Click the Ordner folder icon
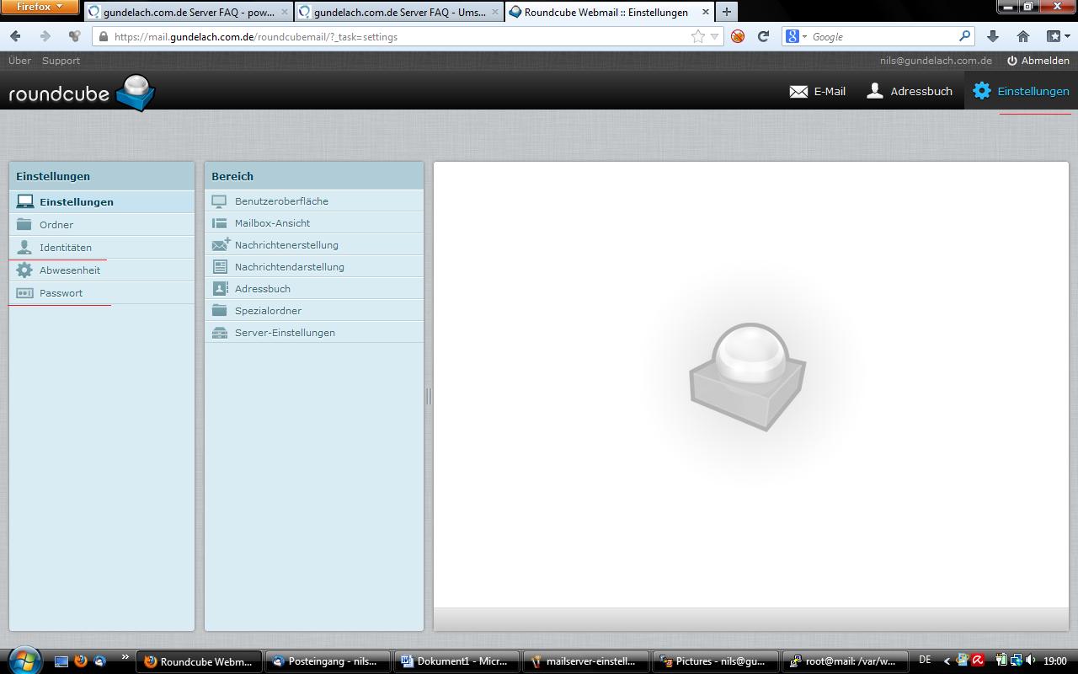1078x674 pixels. coord(24,225)
